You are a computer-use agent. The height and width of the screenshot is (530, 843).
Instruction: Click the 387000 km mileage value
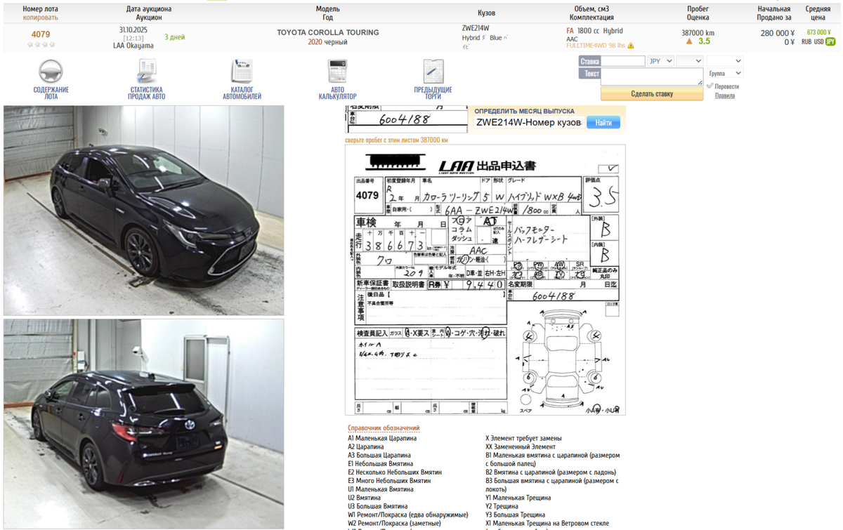[x=698, y=33]
